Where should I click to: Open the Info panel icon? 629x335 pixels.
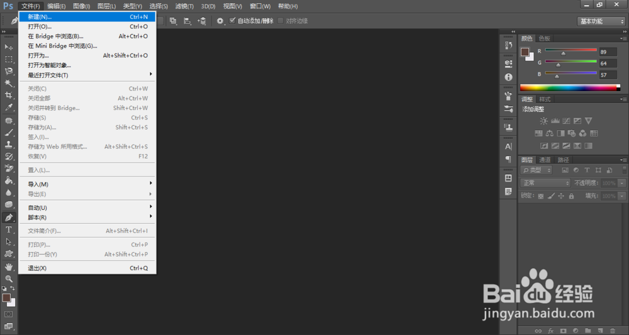pos(508,77)
